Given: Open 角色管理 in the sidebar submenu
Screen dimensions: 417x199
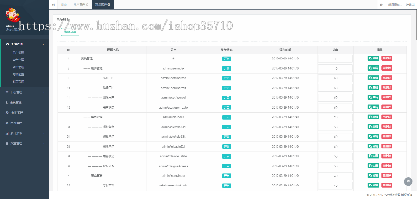Looking at the screenshot, I should (x=18, y=60).
